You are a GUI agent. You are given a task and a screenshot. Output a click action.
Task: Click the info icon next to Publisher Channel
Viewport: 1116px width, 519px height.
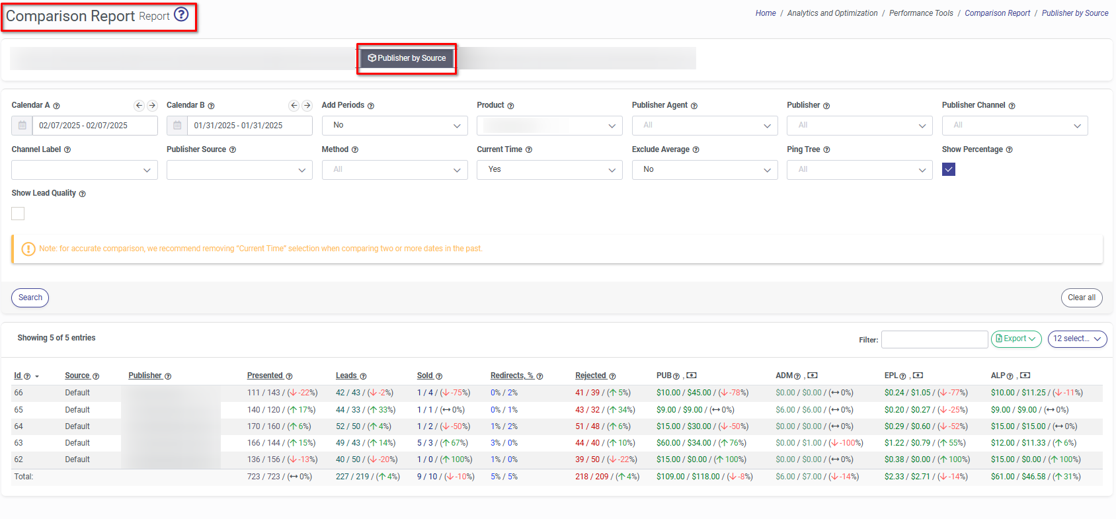click(1012, 106)
